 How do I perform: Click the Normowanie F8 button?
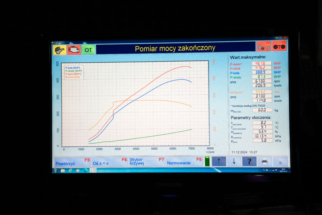pos(184,161)
